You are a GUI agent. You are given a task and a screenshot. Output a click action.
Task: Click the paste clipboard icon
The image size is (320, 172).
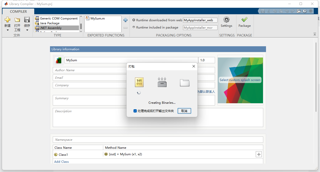pyautogui.click(x=281, y=11)
